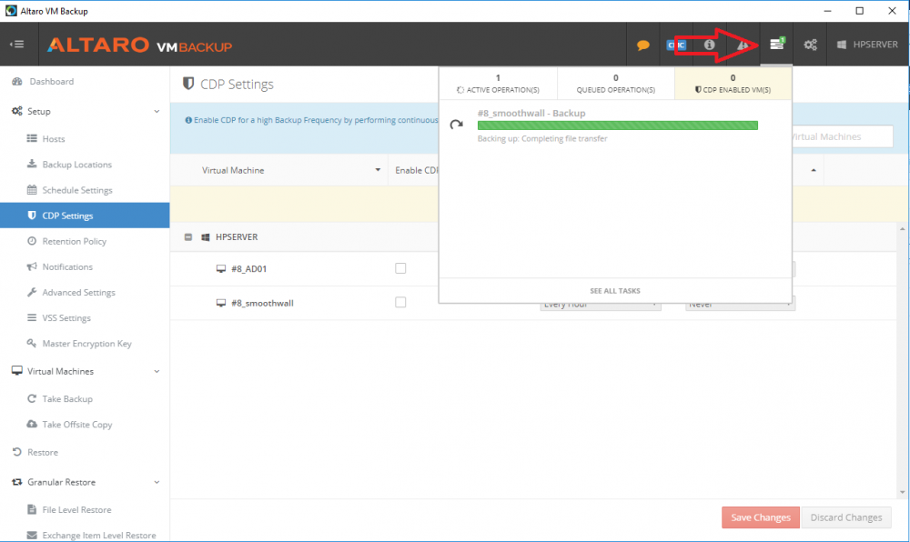Click the Restore undo arrow icon

click(16, 452)
